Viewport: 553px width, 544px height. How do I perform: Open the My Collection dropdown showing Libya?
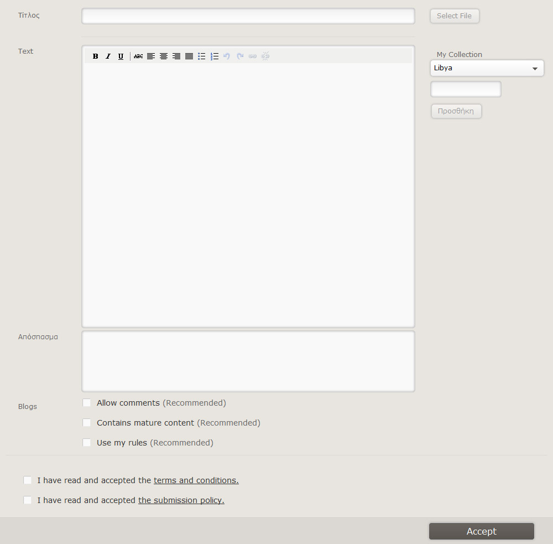(487, 68)
